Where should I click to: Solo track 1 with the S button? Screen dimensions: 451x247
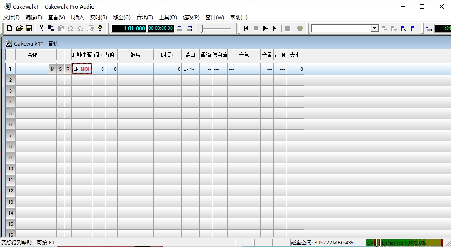click(x=60, y=69)
